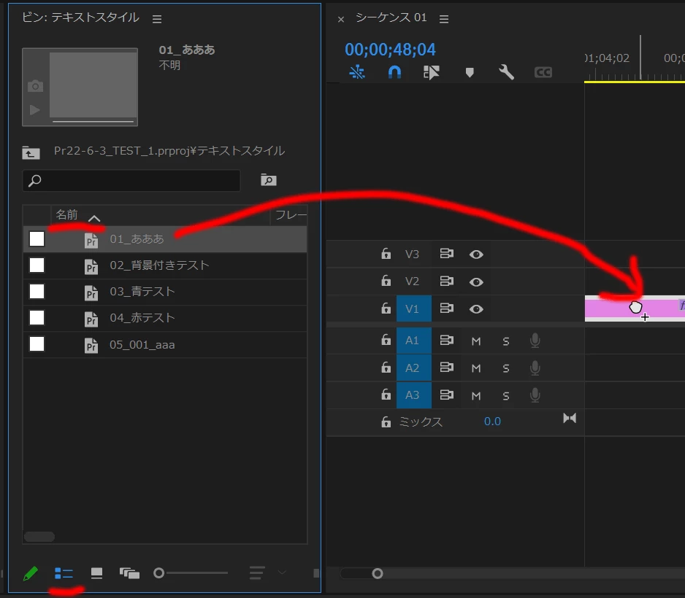Toggle the checkbox for 05_001_aaa
The image size is (685, 598).
(37, 344)
